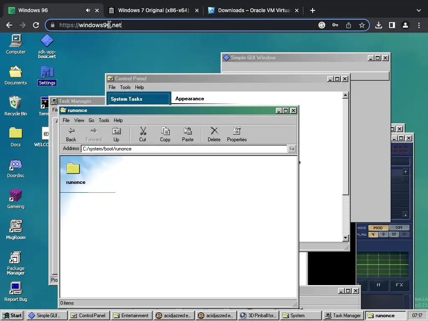Open the MsgRoom desktop shortcut
Screen dimensions: 428x321
(x=15, y=230)
